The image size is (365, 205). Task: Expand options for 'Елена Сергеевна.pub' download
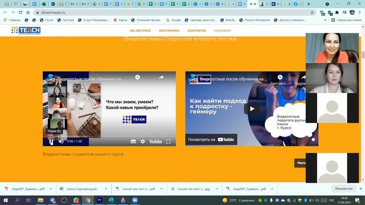click(x=106, y=189)
